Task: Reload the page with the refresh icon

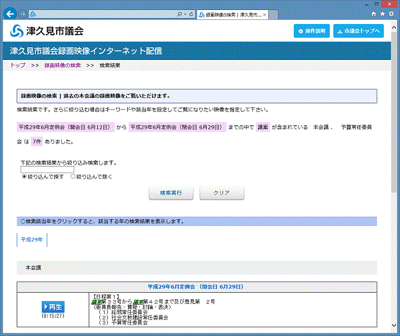Action: pyautogui.click(x=191, y=14)
